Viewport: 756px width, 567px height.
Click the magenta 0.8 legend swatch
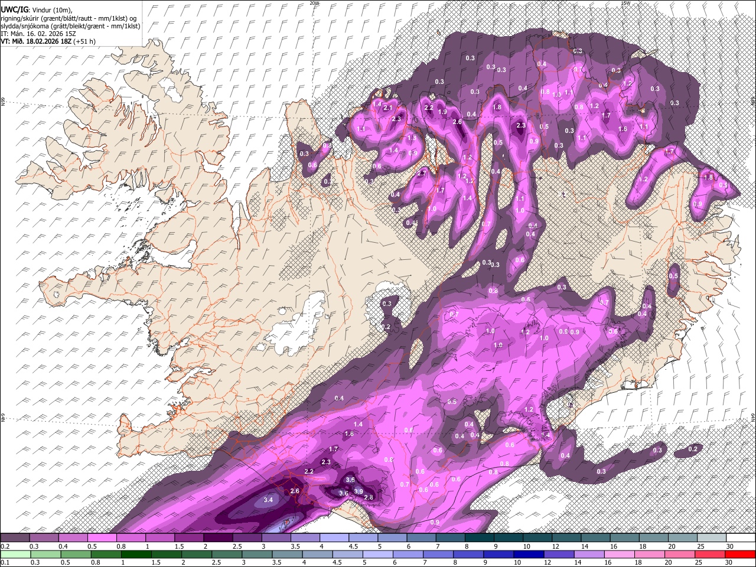pyautogui.click(x=131, y=537)
